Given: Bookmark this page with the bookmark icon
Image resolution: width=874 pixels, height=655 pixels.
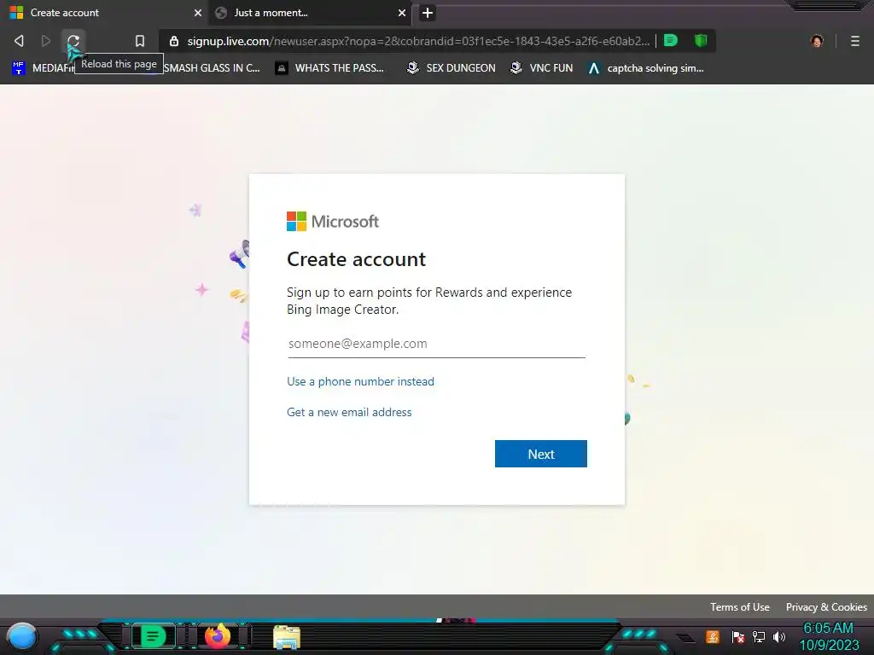Looking at the screenshot, I should click(x=140, y=41).
